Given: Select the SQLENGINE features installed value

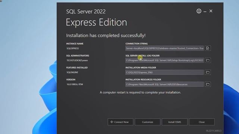Looking at the screenshot, I should click(x=72, y=73).
